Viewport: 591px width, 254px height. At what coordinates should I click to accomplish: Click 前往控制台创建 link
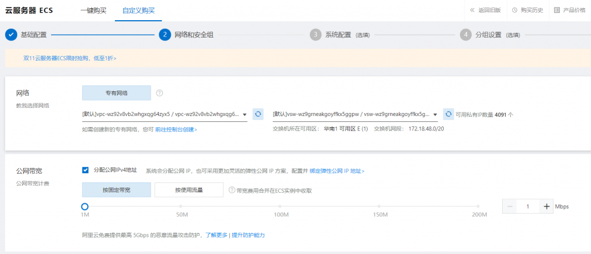[x=176, y=129]
